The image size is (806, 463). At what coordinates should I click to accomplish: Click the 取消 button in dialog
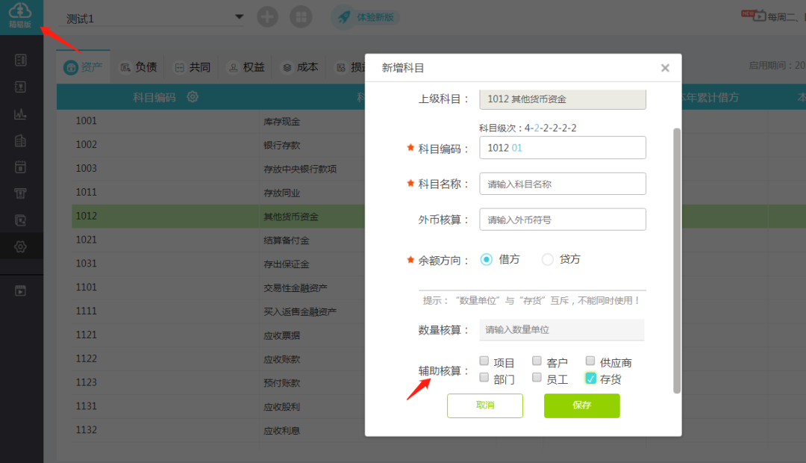pos(485,405)
